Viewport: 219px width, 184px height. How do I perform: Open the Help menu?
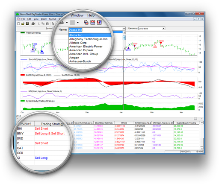91,15
